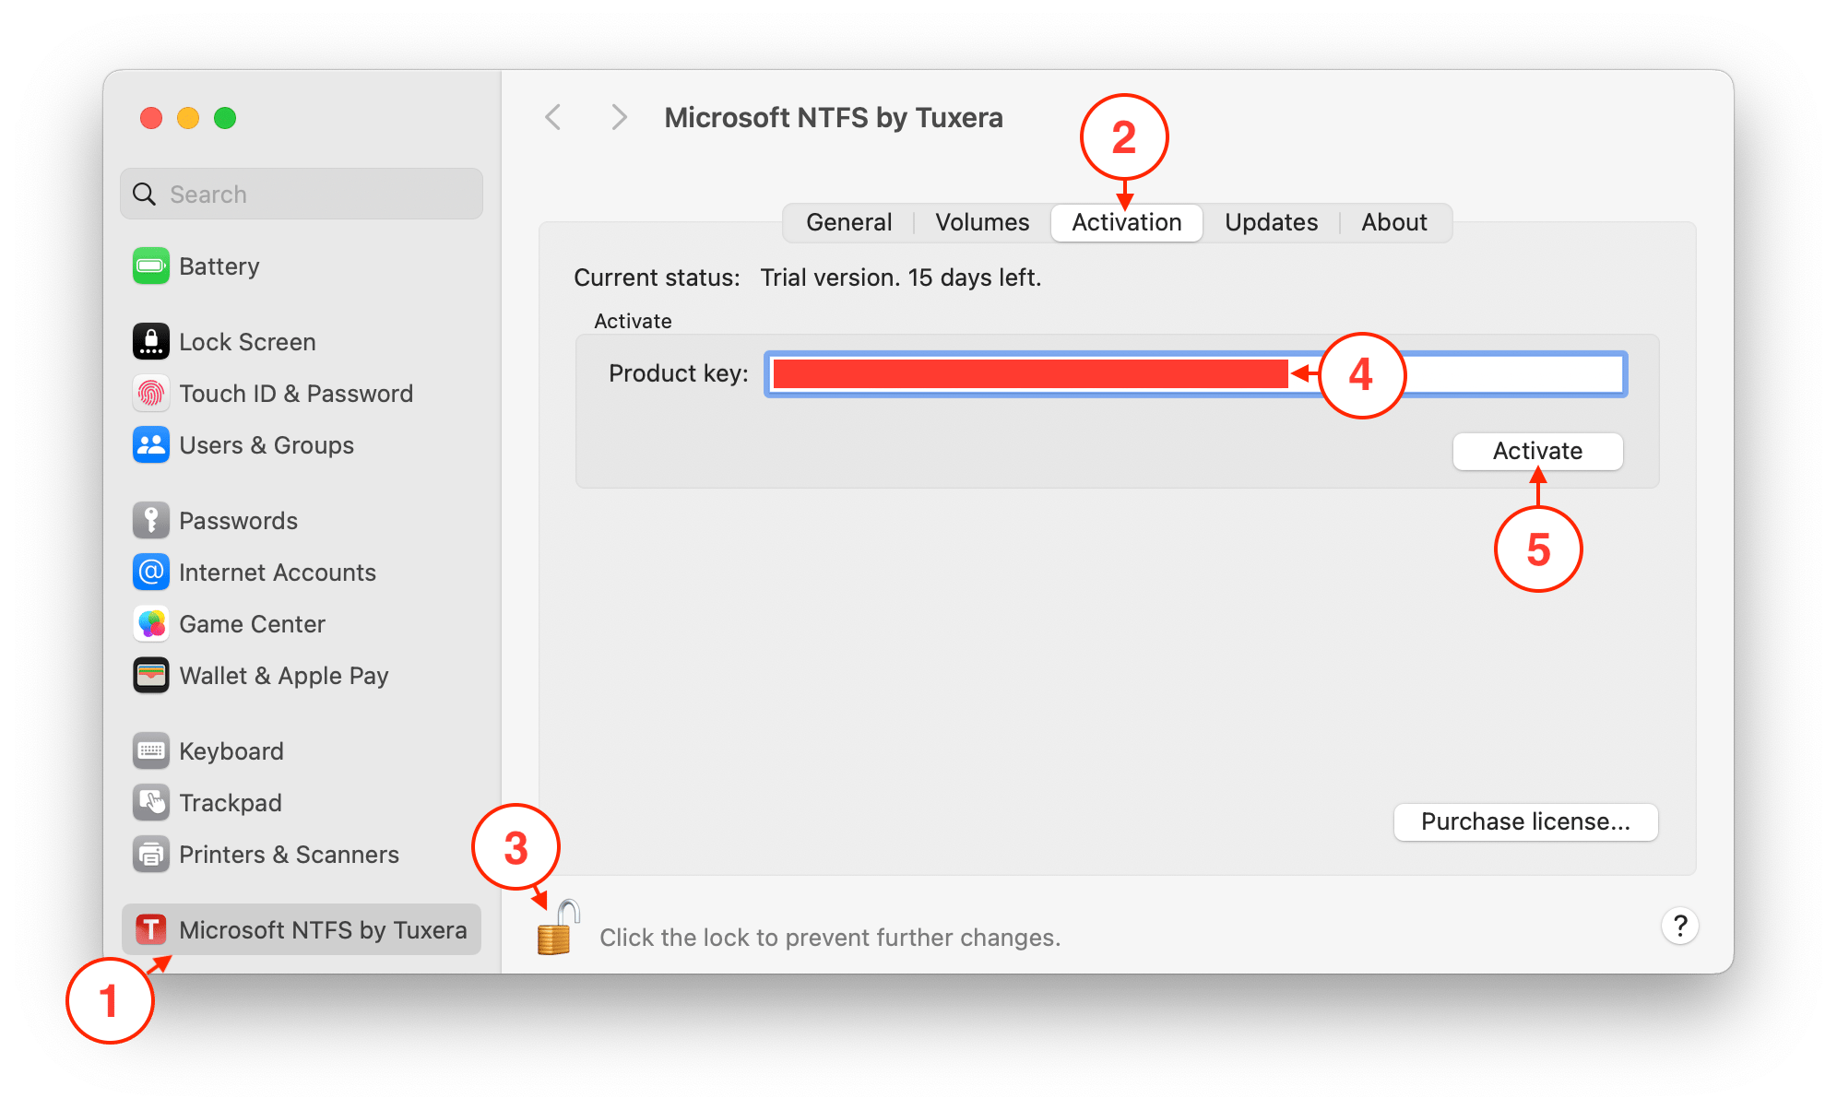Viewport: 1837px width, 1110px height.
Task: Select Internet Accounts in sidebar
Action: [302, 573]
